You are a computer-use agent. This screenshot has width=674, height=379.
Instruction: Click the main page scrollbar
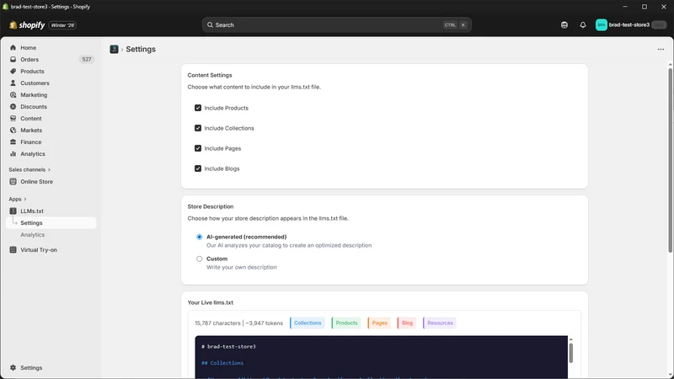tap(670, 160)
